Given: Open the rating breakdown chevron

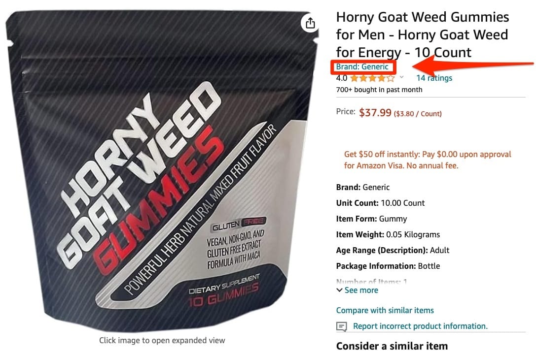Looking at the screenshot, I should [402, 77].
